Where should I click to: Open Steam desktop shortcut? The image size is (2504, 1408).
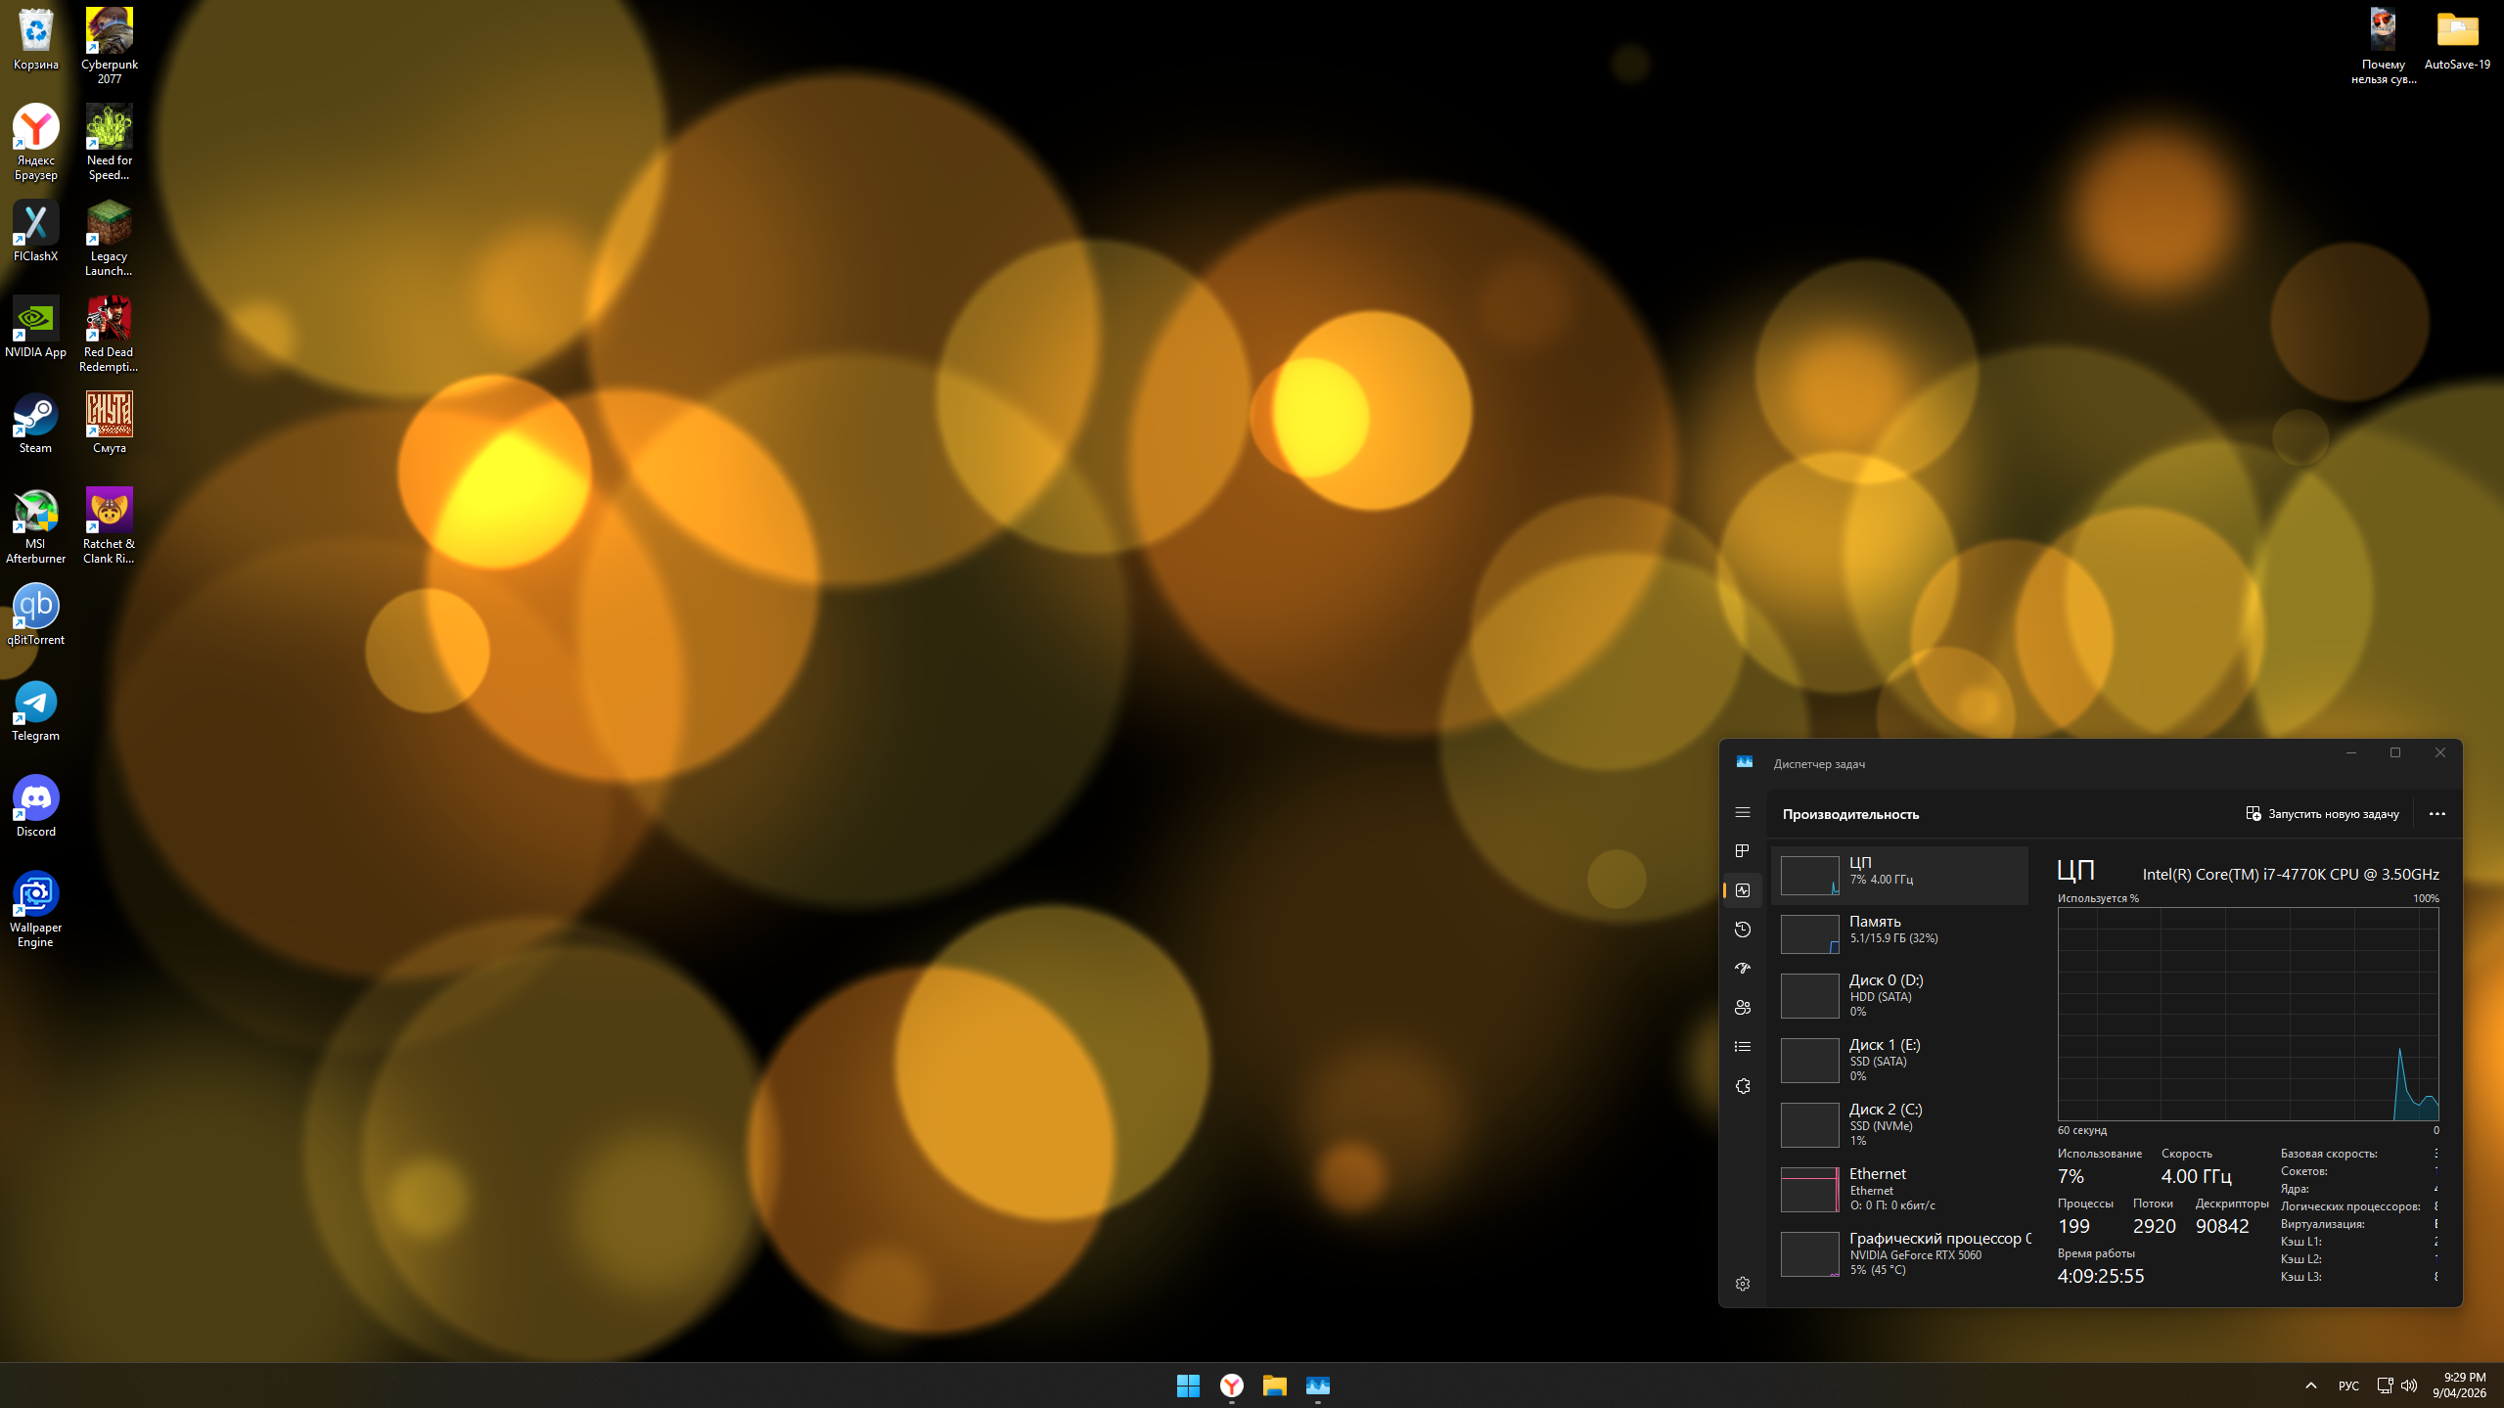click(35, 424)
